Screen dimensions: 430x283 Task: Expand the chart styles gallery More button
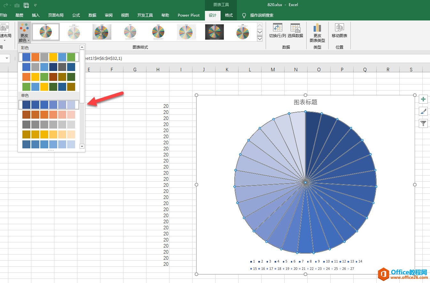click(260, 38)
